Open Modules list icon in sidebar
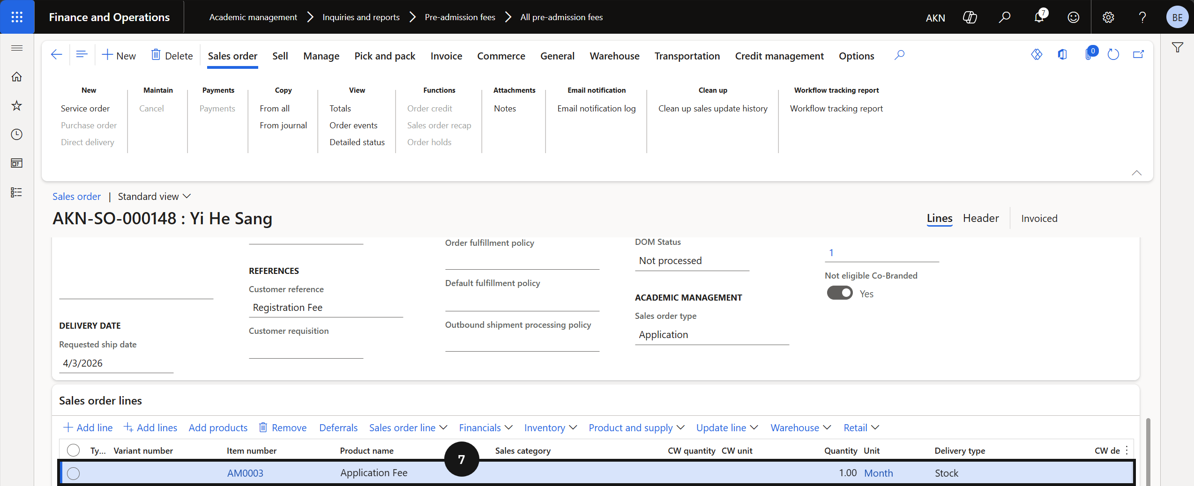Viewport: 1194px width, 486px height. point(17,192)
